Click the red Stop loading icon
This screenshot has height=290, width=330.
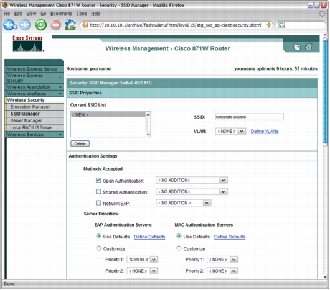(55, 25)
